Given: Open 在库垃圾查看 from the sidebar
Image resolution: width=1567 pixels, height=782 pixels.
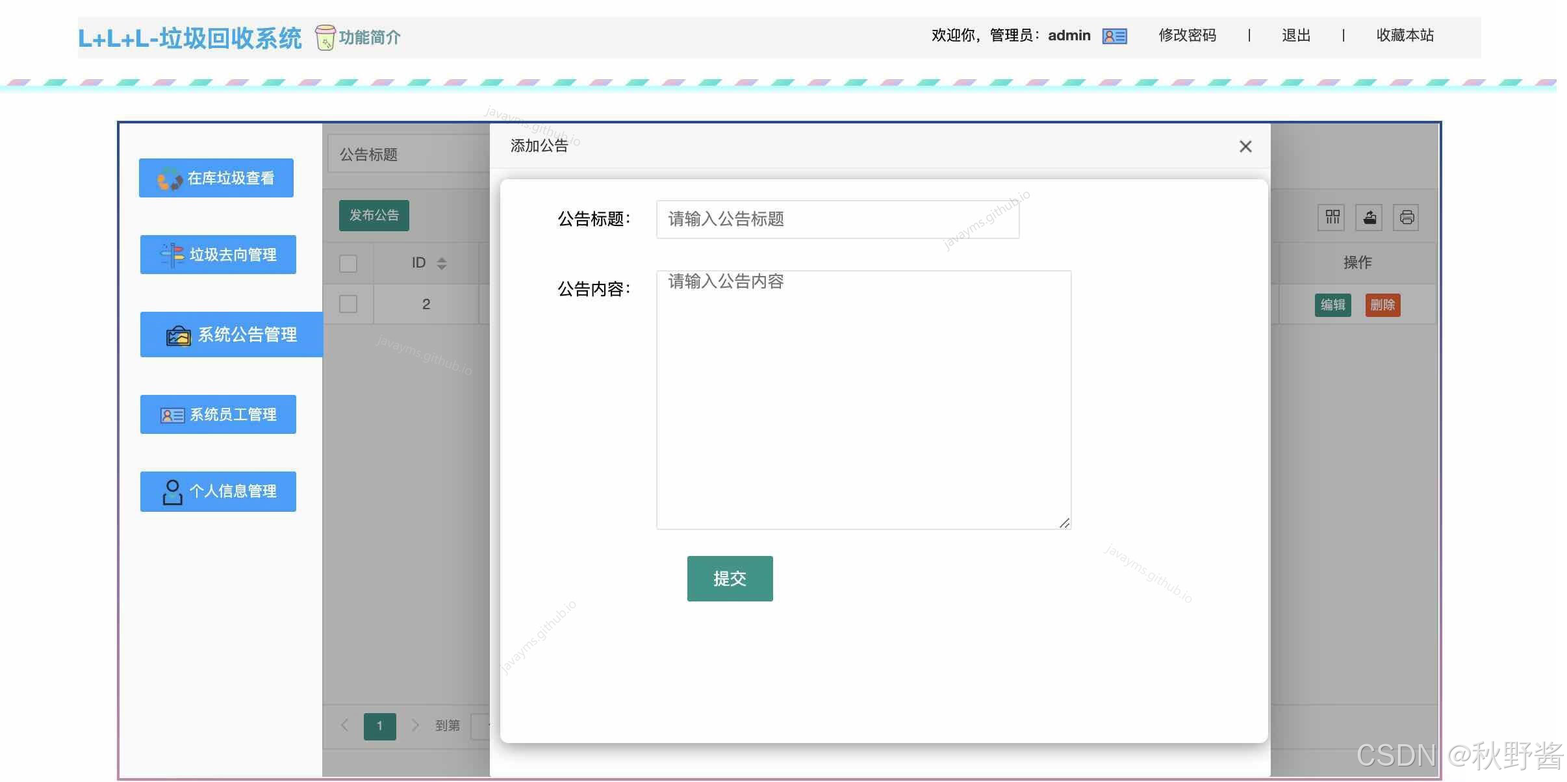Looking at the screenshot, I should coord(216,178).
